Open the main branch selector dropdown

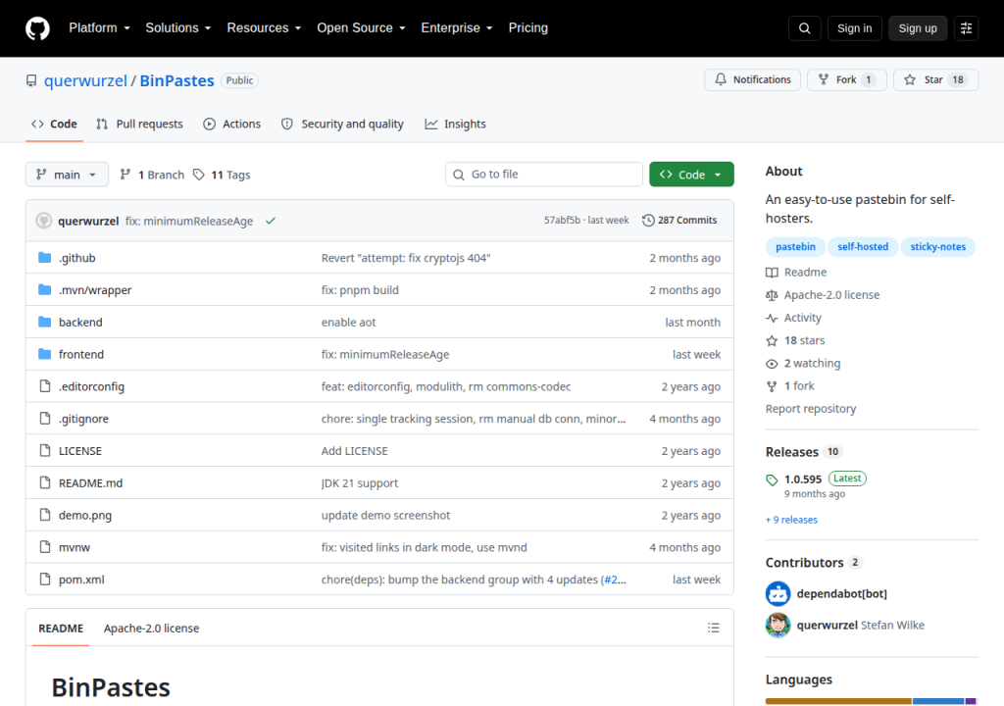(x=67, y=175)
